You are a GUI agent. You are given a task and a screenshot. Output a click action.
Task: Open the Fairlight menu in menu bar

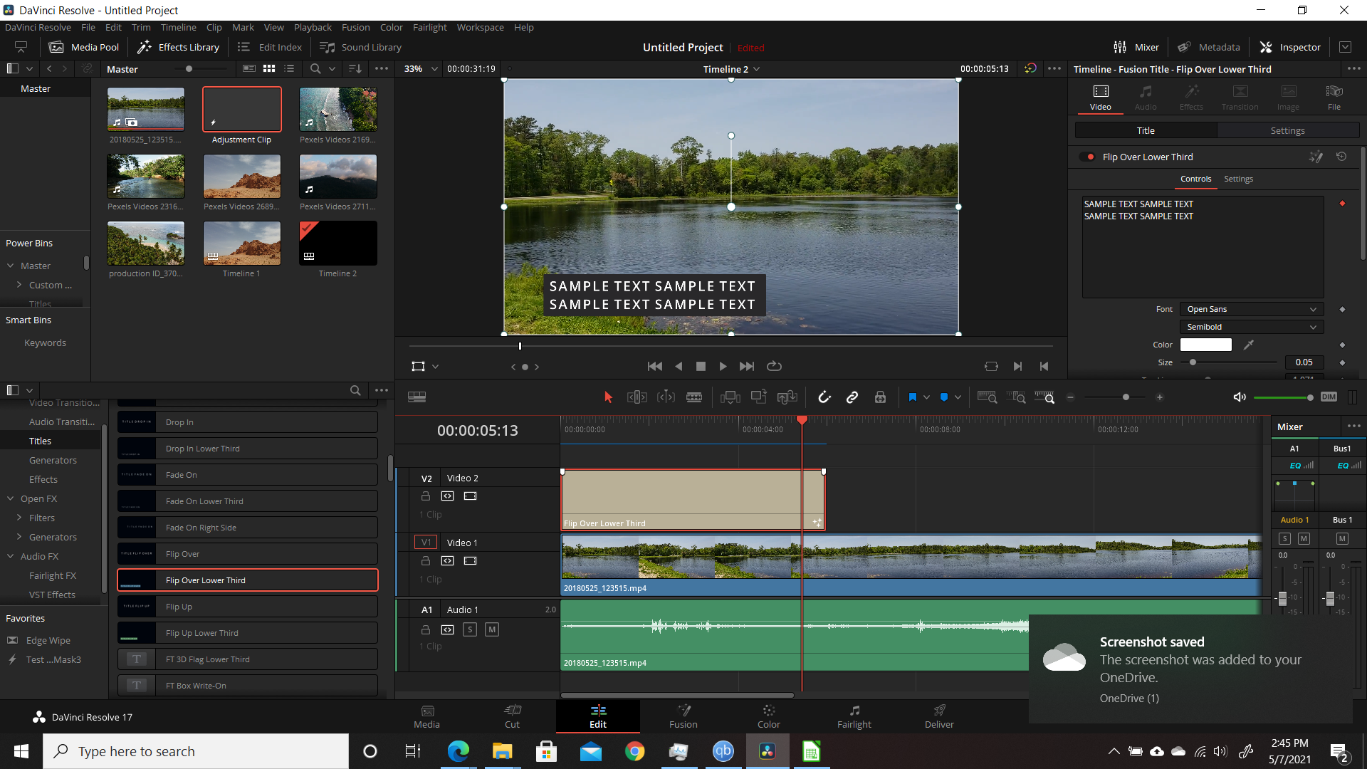[430, 27]
